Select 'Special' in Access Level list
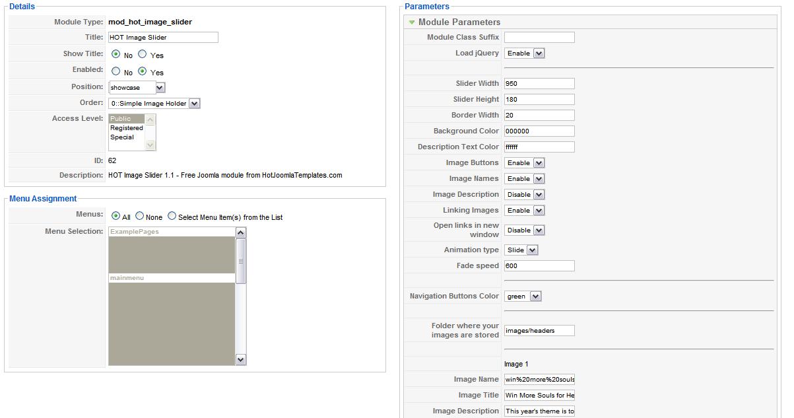This screenshot has width=794, height=418. pos(123,137)
